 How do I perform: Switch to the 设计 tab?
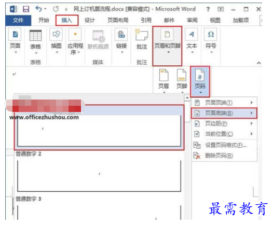click(x=90, y=20)
